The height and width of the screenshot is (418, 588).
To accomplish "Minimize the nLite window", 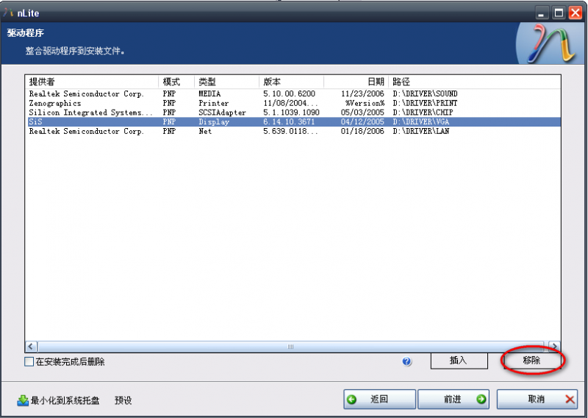I will pos(541,13).
